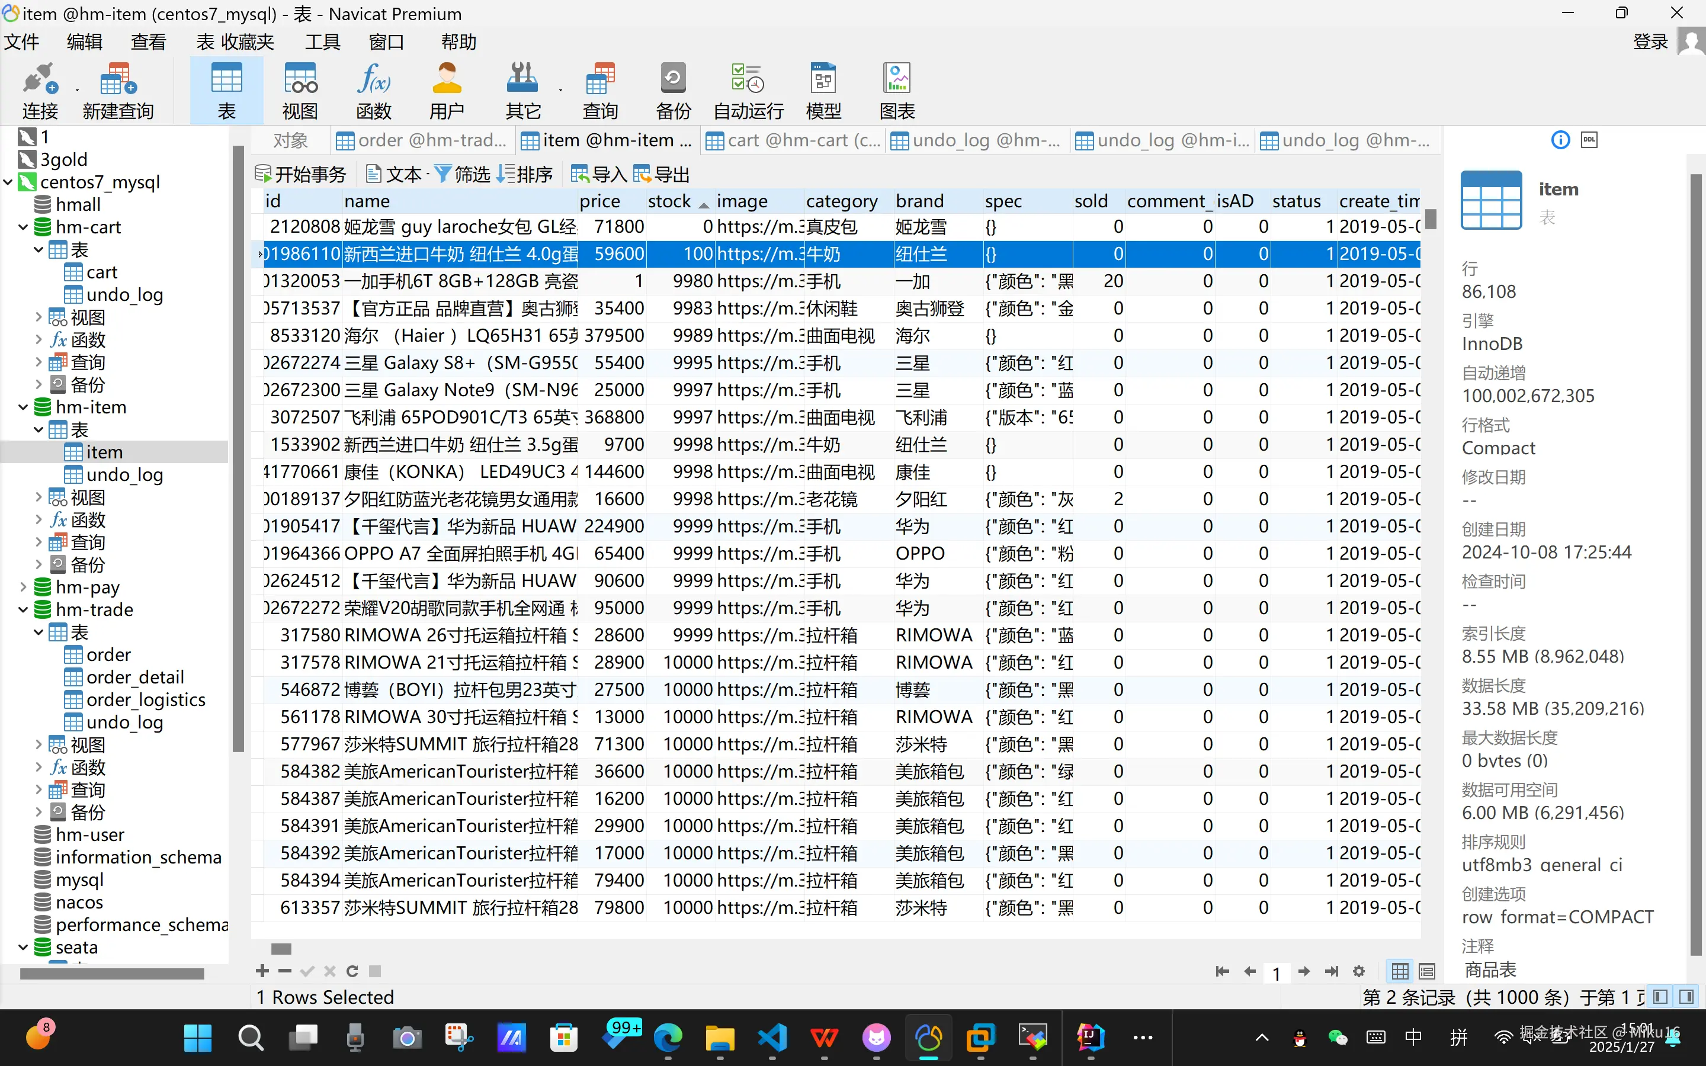Click the 筛选 (Filter) button
Viewport: 1706px width, 1066px height.
pyautogui.click(x=463, y=174)
